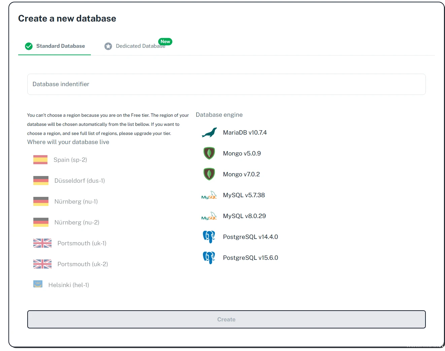Choose the Düsseldorf (dus-1) region option
Viewport: 445px width, 351px height.
click(79, 181)
